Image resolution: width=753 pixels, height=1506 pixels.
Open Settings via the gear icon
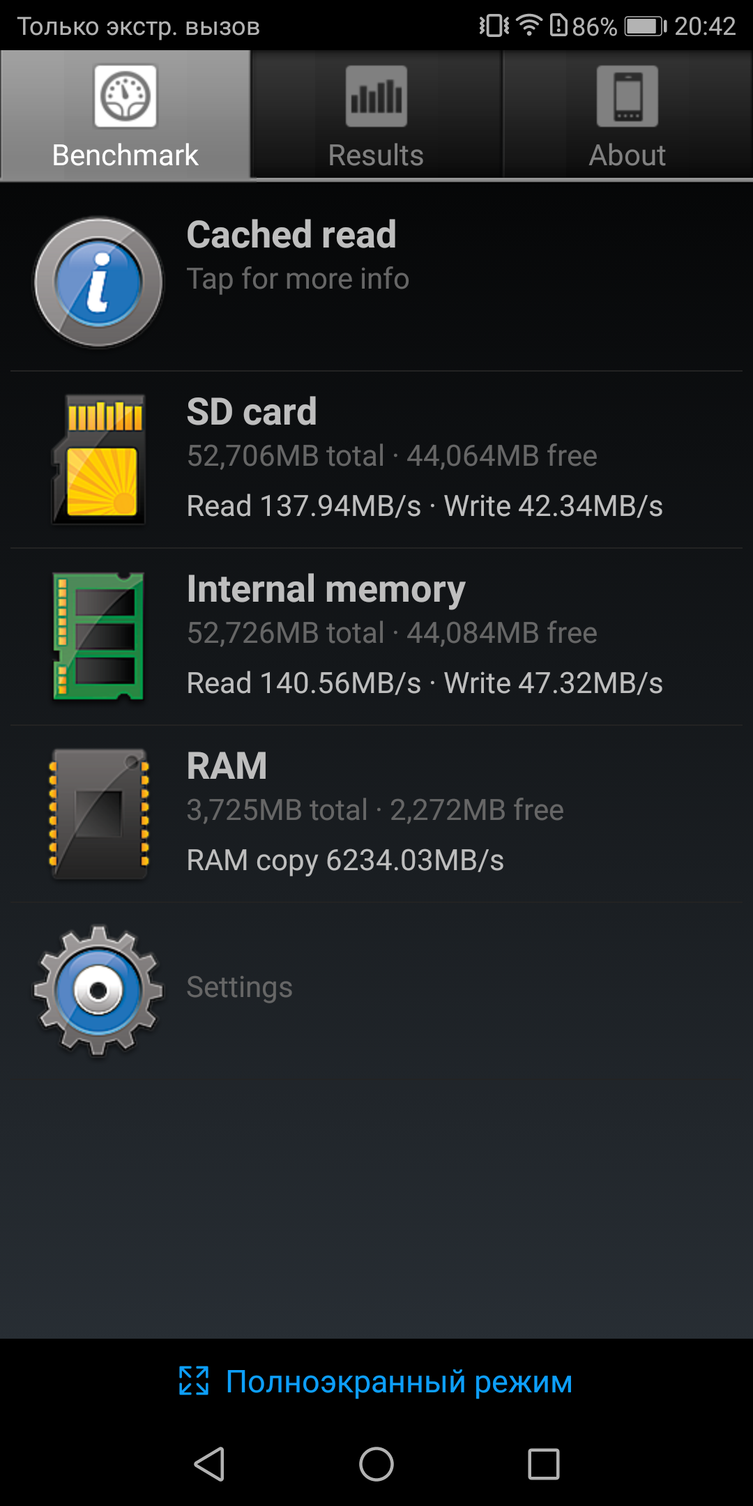pos(98,991)
